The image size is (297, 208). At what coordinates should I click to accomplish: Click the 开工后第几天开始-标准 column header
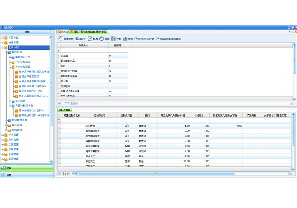[x=174, y=116]
